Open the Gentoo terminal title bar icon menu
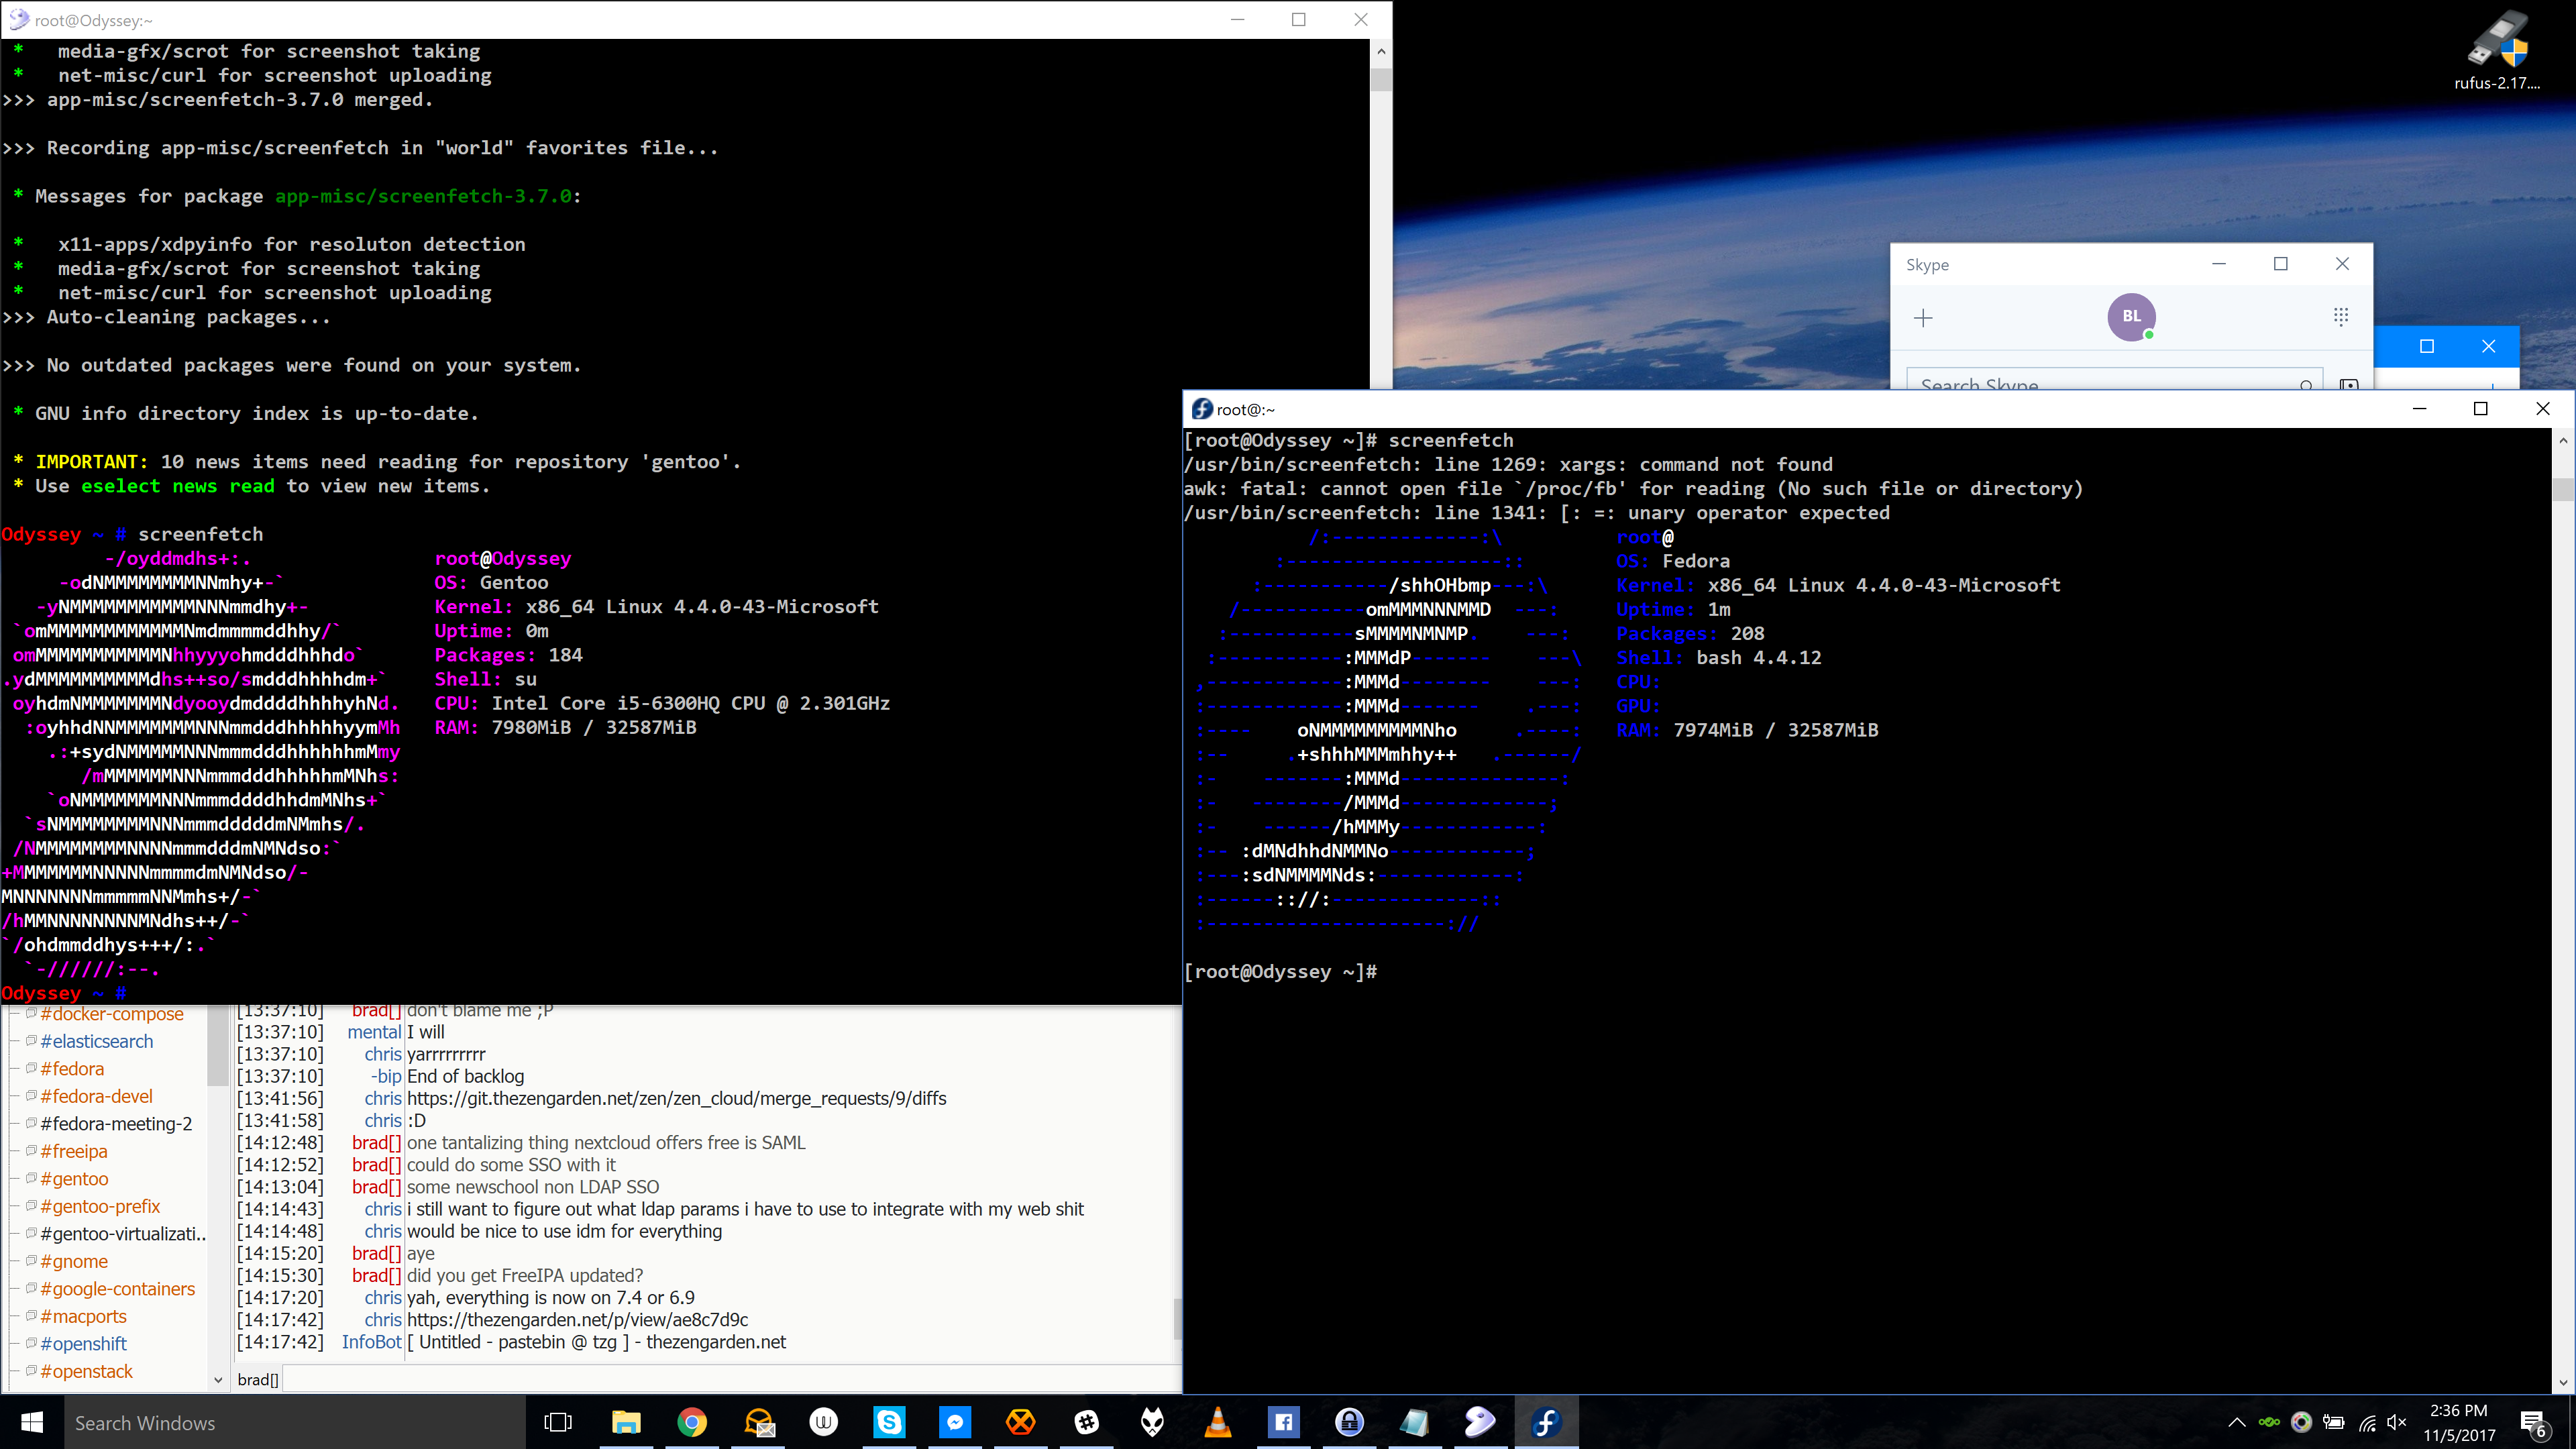The image size is (2576, 1449). (x=18, y=19)
